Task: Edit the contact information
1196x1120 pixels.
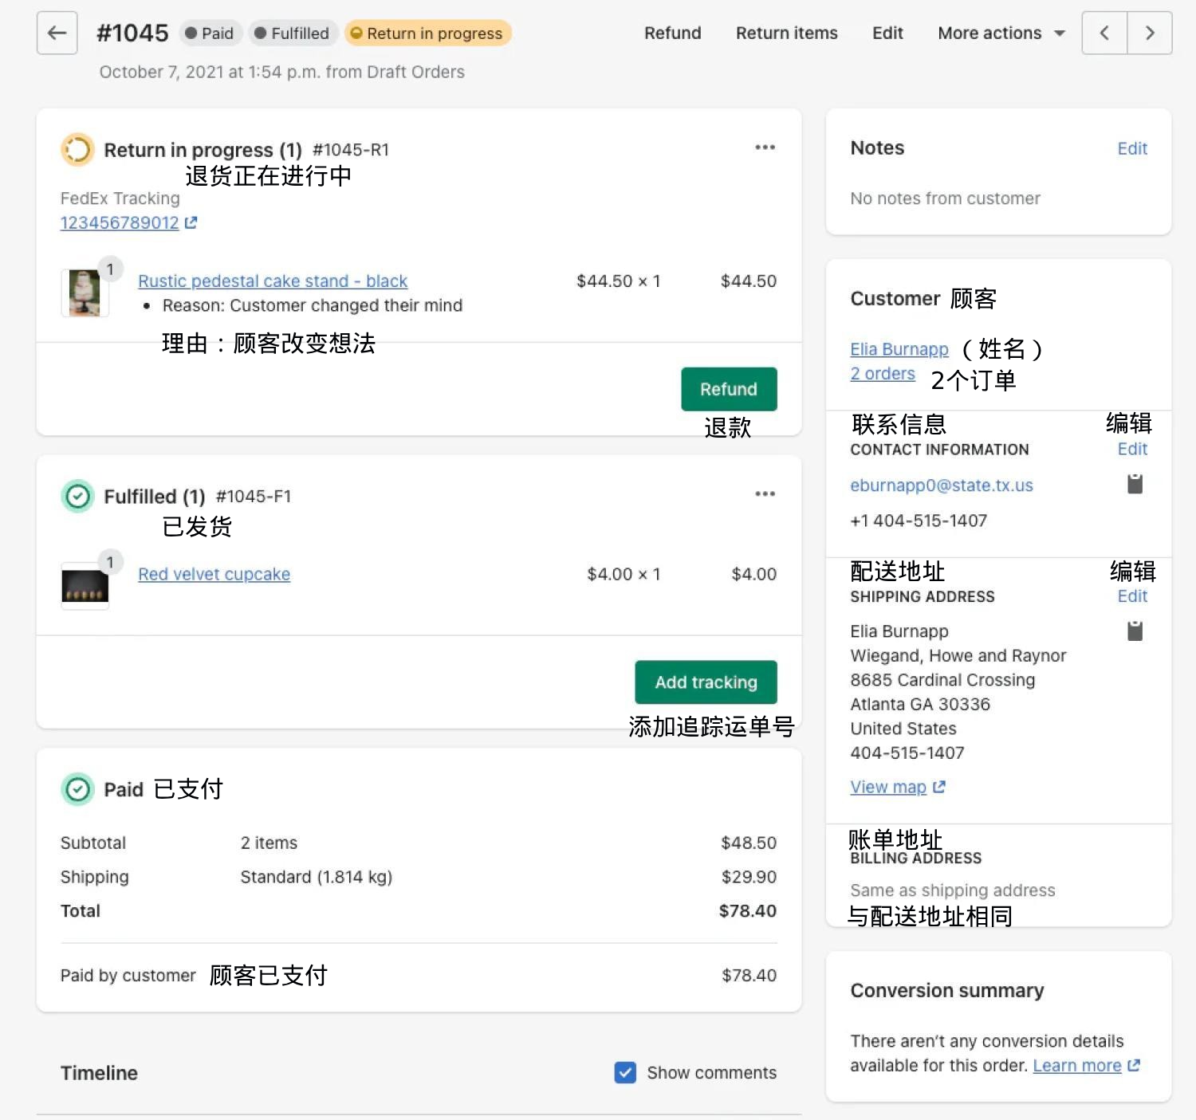Action: [x=1131, y=449]
